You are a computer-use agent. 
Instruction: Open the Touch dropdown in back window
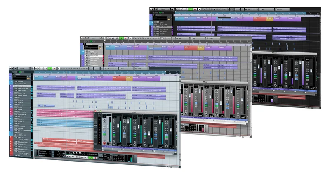[x=164, y=9]
